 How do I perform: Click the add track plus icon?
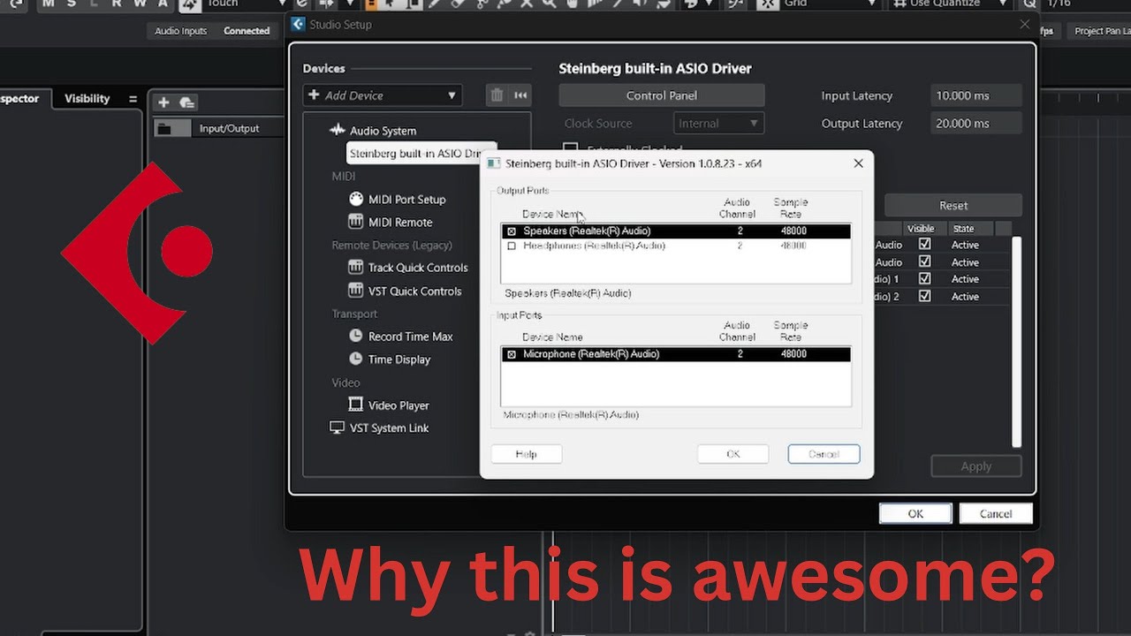163,102
